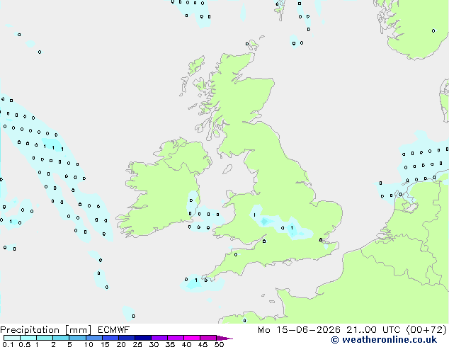This screenshot has height=347, width=449.
Task: Select the 35–40 mm legend color swatch
Action: [176, 338]
